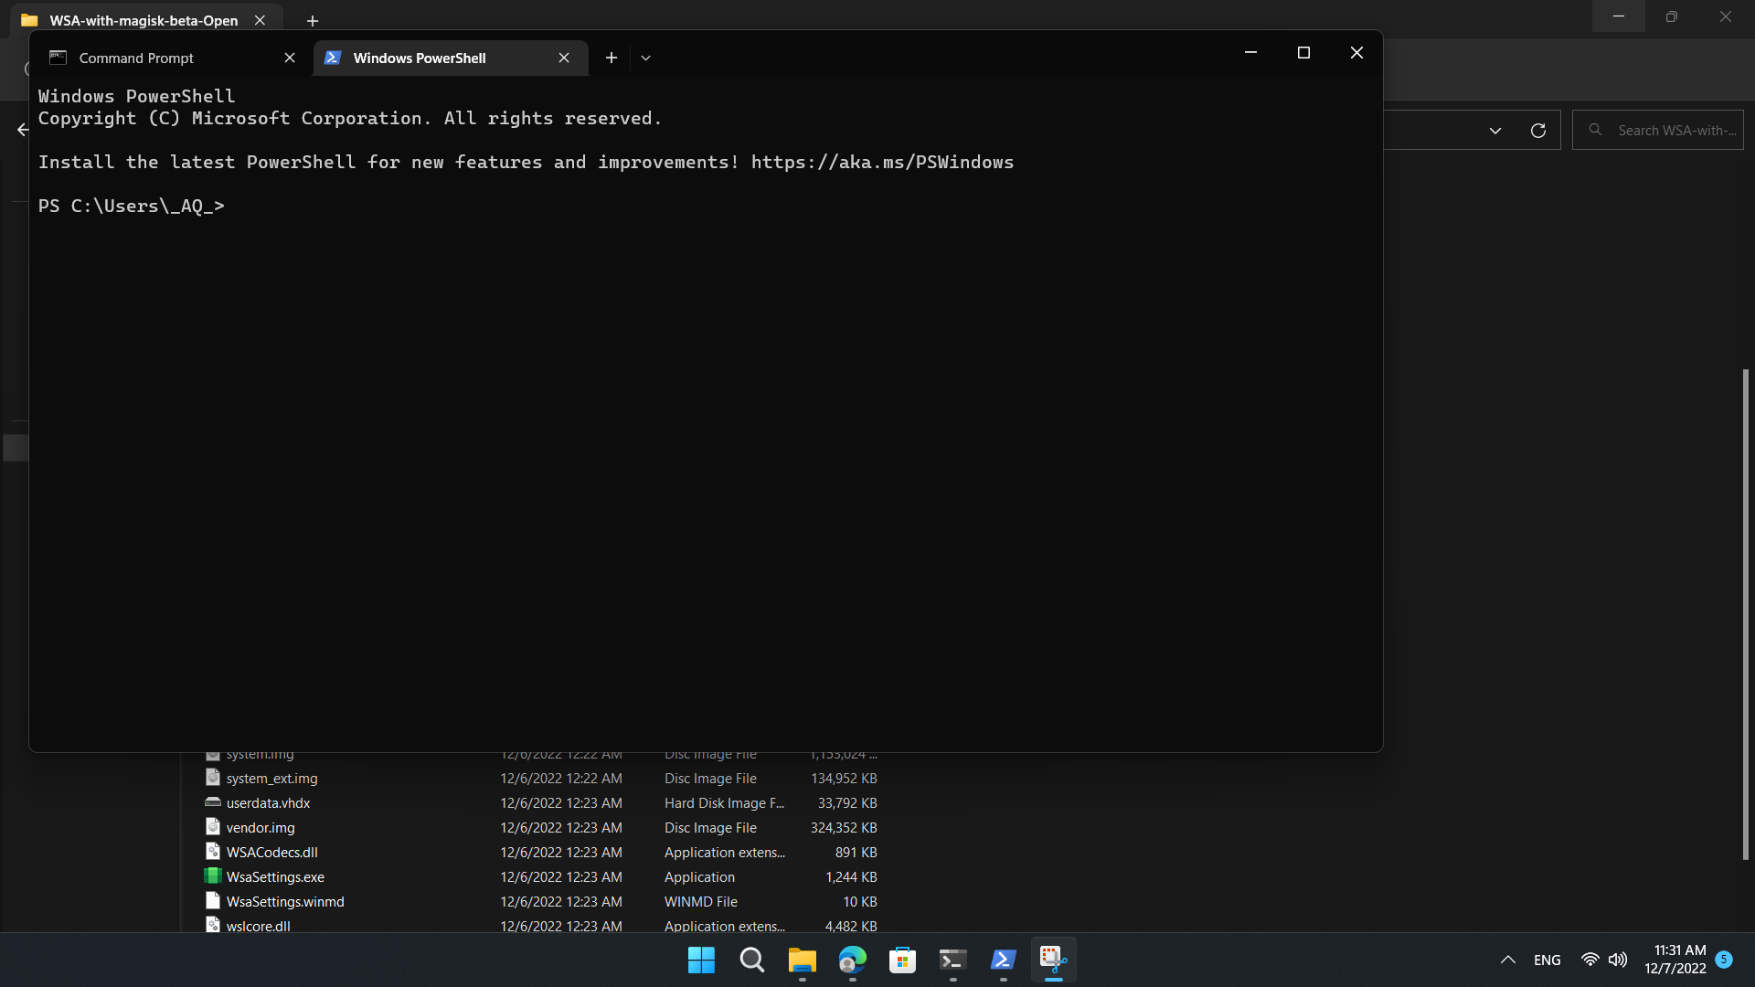Click the system_ext.img file icon

coord(213,777)
